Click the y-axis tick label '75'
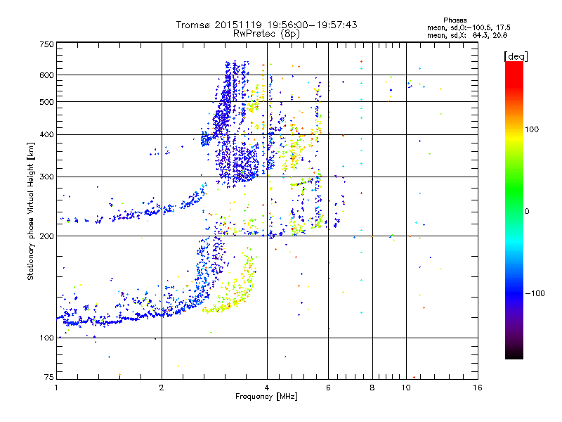 (48, 377)
